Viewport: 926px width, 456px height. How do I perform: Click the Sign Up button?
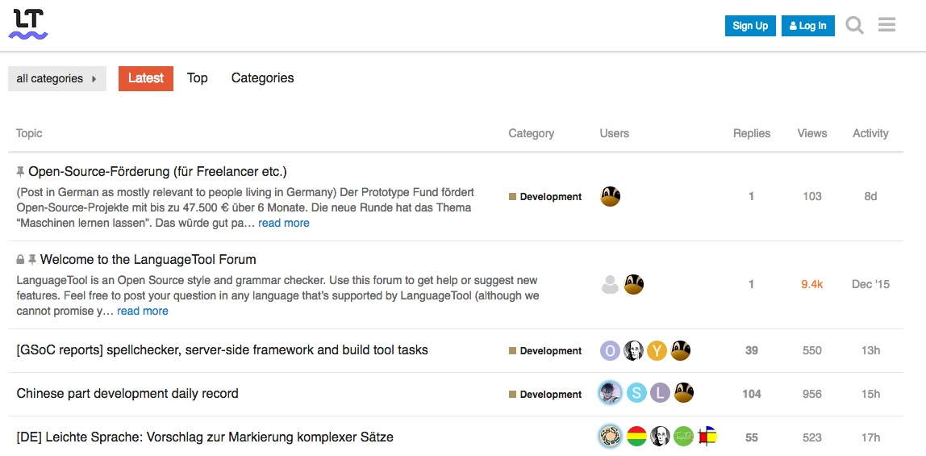[x=750, y=25]
